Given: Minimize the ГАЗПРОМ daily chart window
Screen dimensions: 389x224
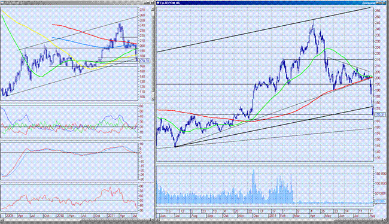Looking at the screenshot, I should (x=377, y=3).
